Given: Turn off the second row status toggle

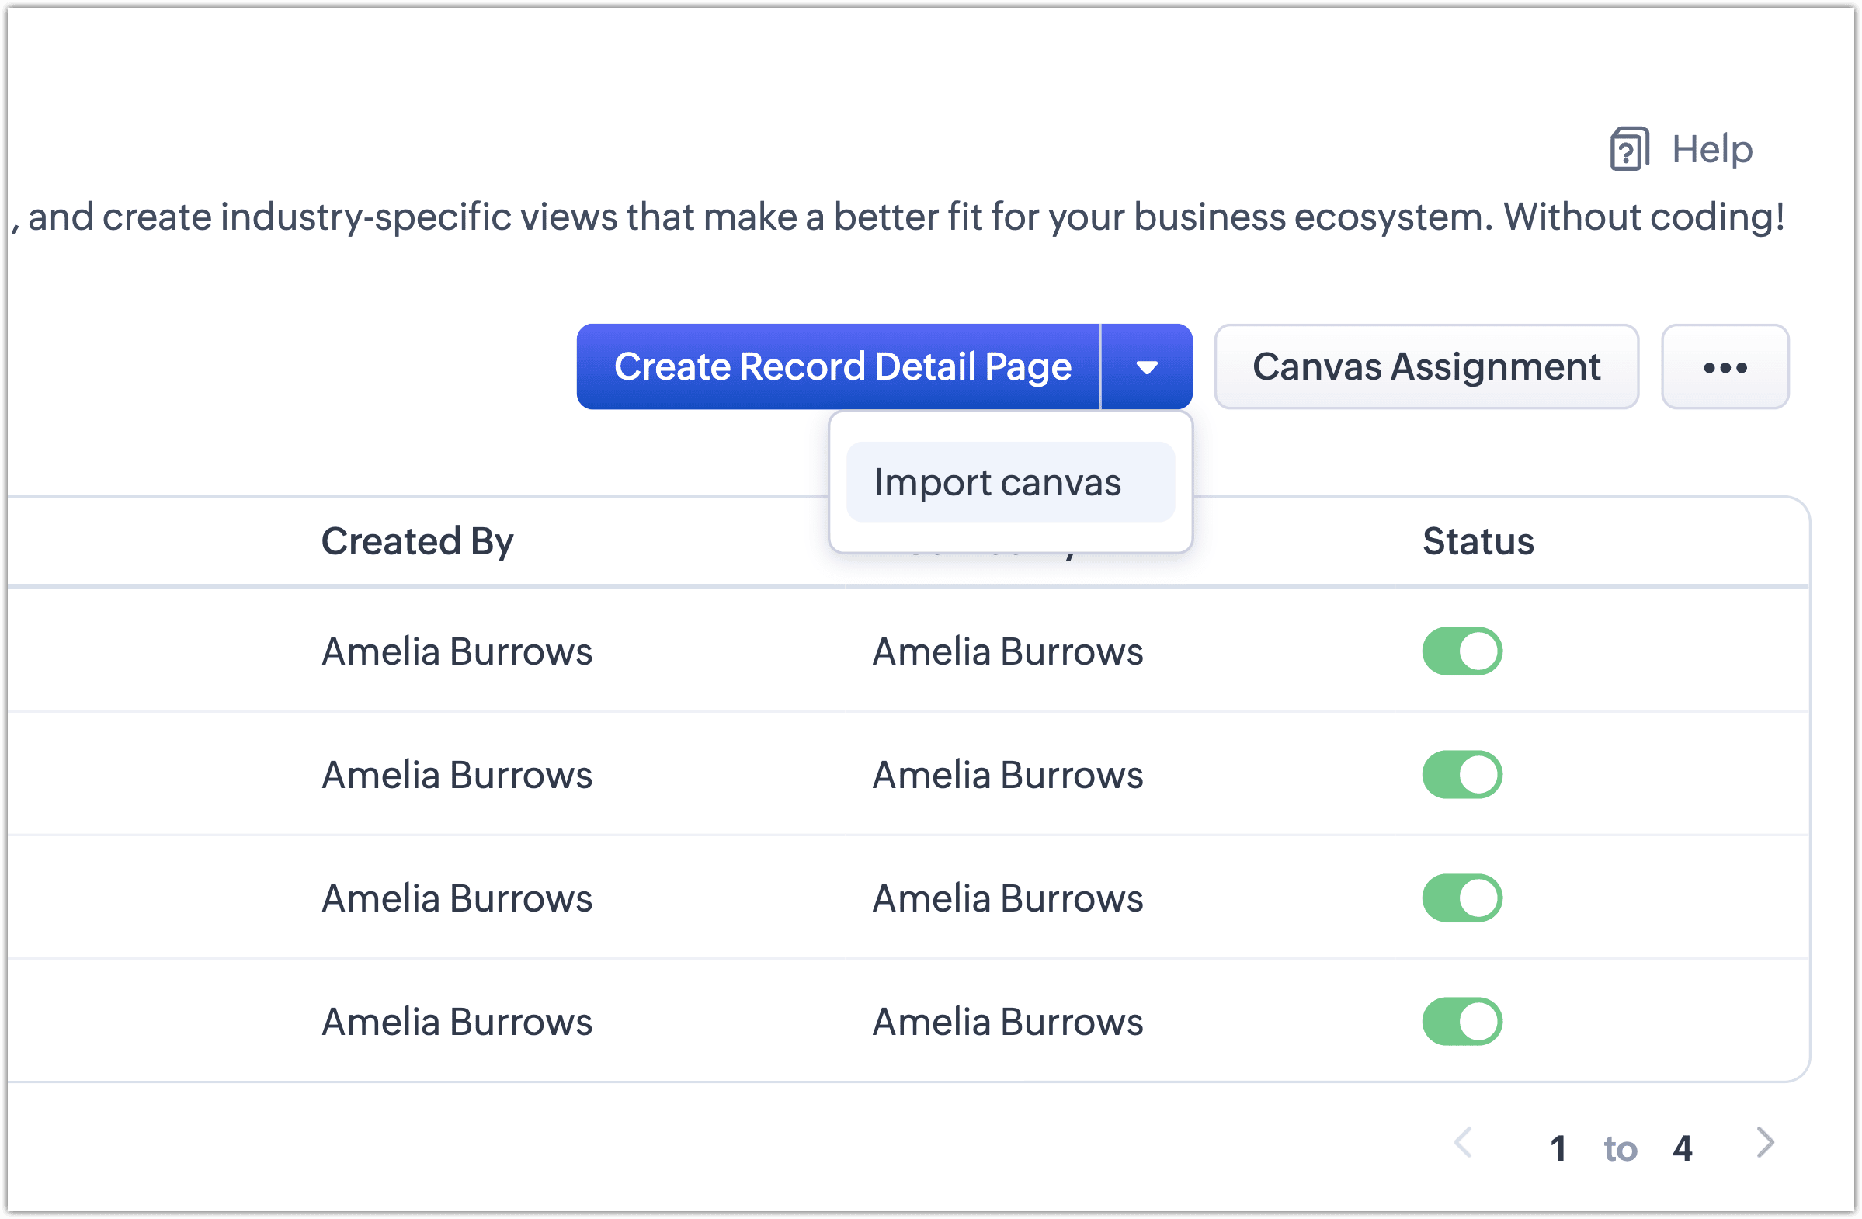Looking at the screenshot, I should [1461, 775].
